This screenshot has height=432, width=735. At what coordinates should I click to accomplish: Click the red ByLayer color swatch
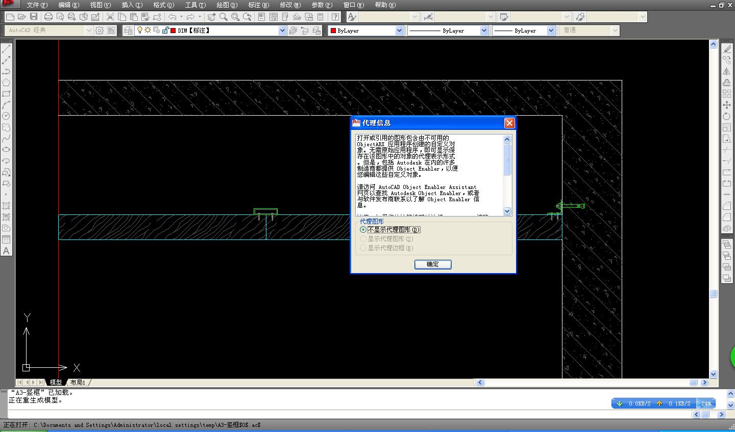[333, 31]
